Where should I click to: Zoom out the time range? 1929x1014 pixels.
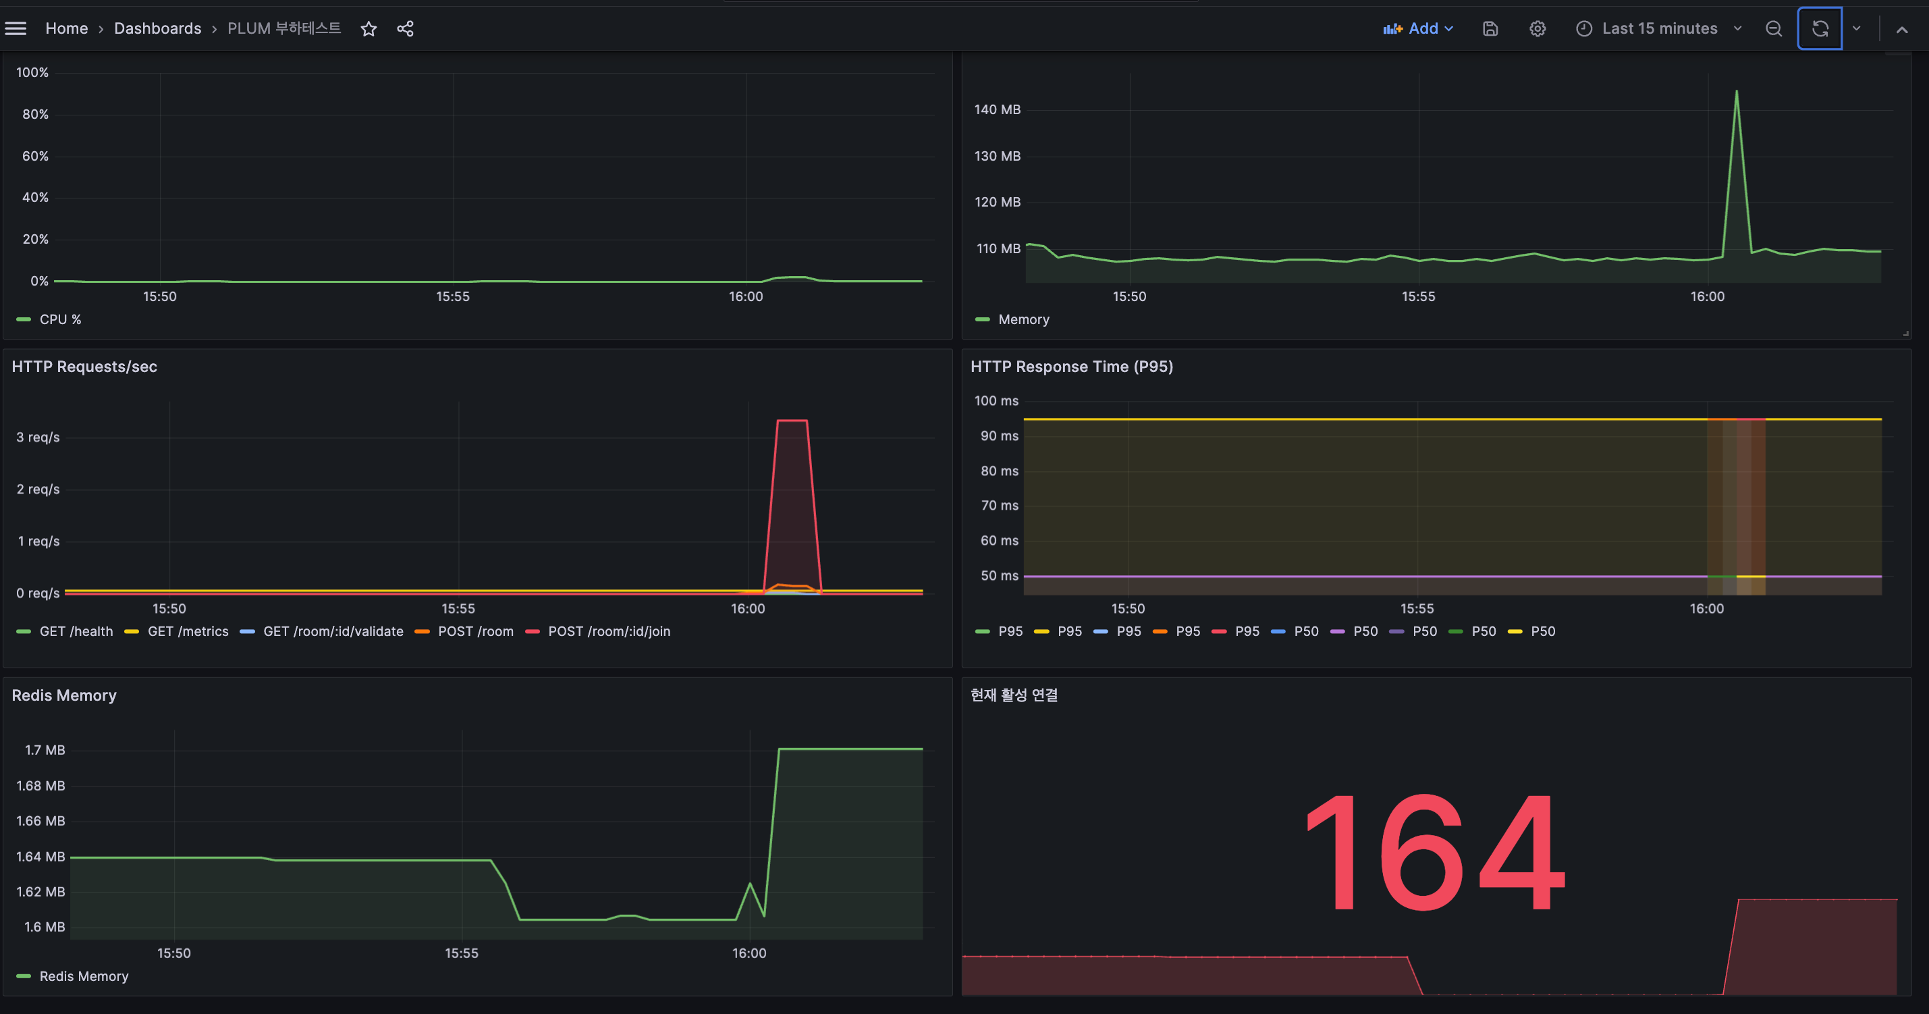click(1773, 28)
